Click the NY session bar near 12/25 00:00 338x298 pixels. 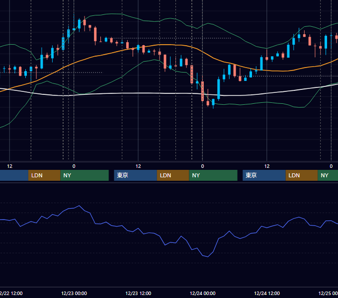pos(328,175)
